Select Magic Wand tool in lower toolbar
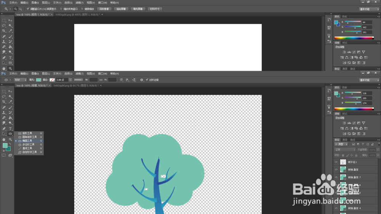Image resolution: width=381 pixels, height=214 pixels. coord(10,97)
